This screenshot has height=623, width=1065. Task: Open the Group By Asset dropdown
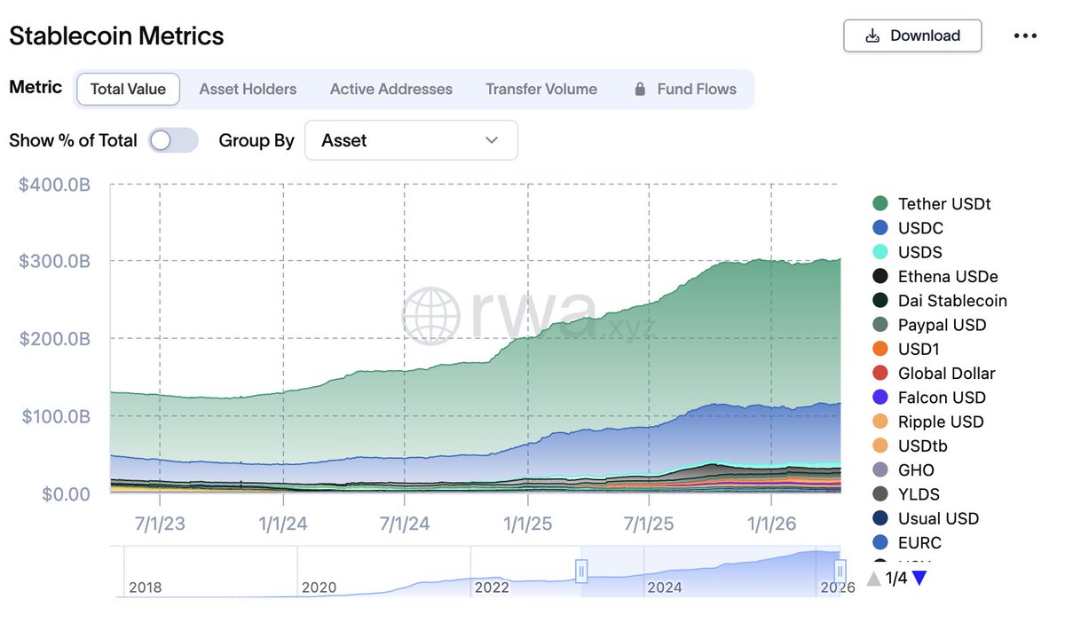(x=411, y=140)
